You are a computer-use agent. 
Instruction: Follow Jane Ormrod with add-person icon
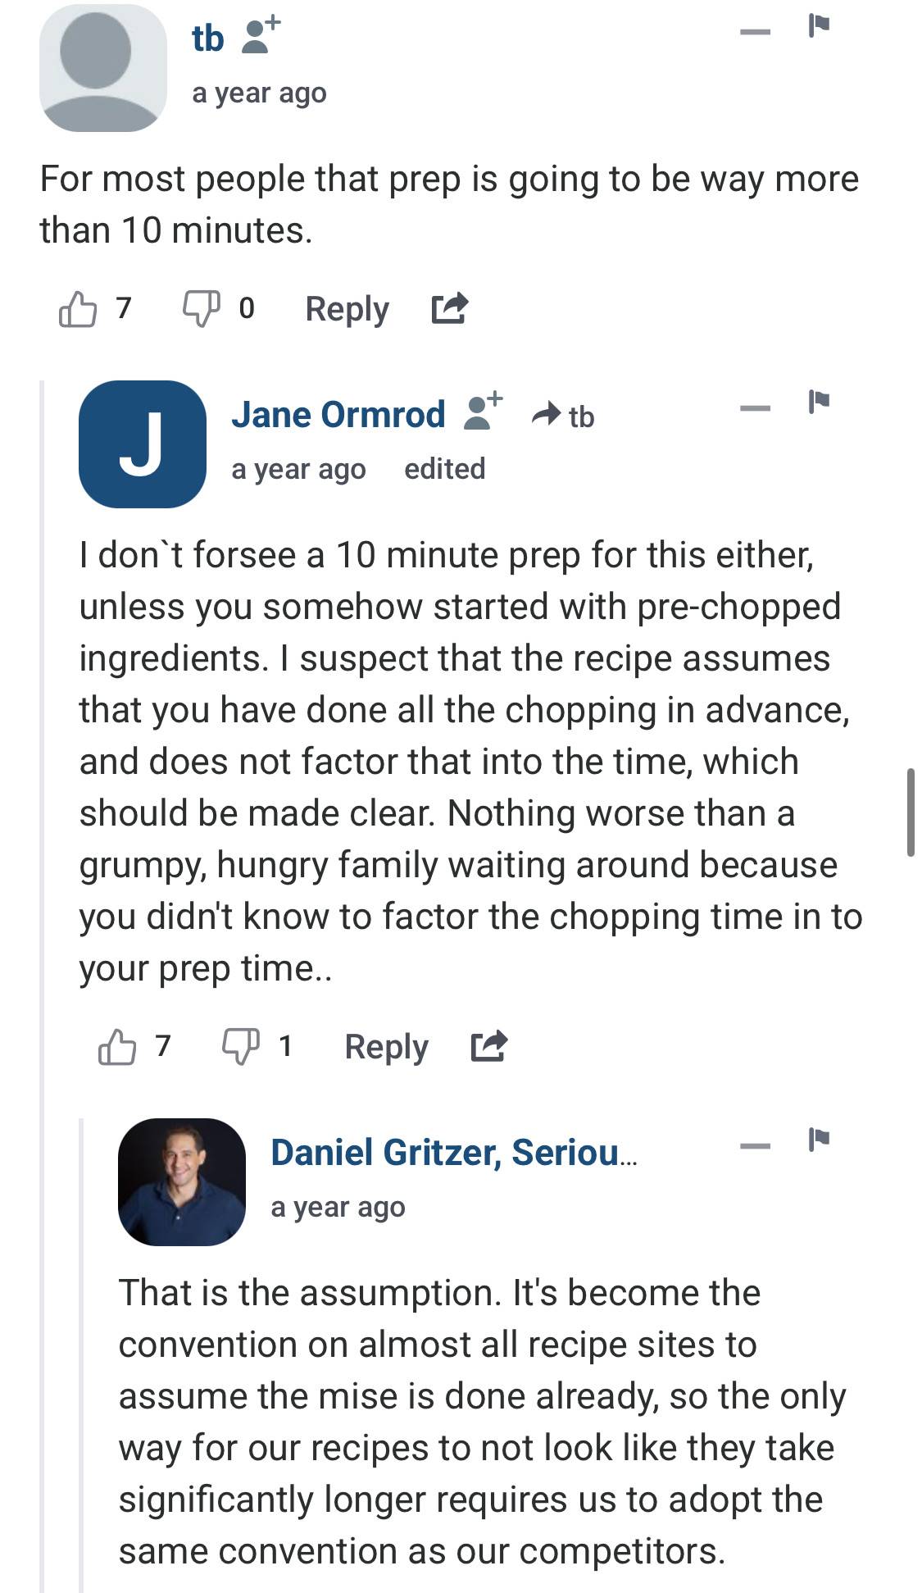point(484,411)
